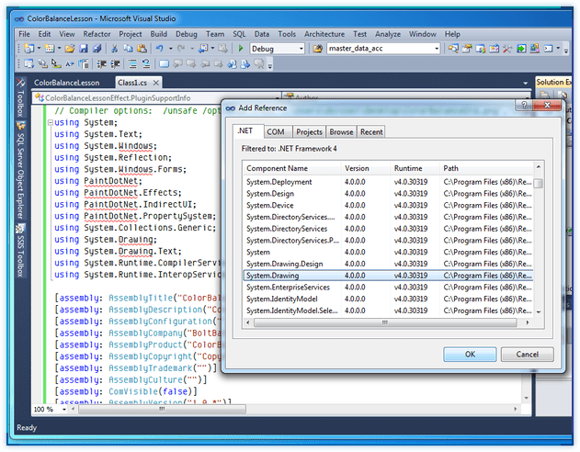Screen dimensions: 580x452
Task: Open the editor zoom 100 % dropdown
Action: click(64, 409)
